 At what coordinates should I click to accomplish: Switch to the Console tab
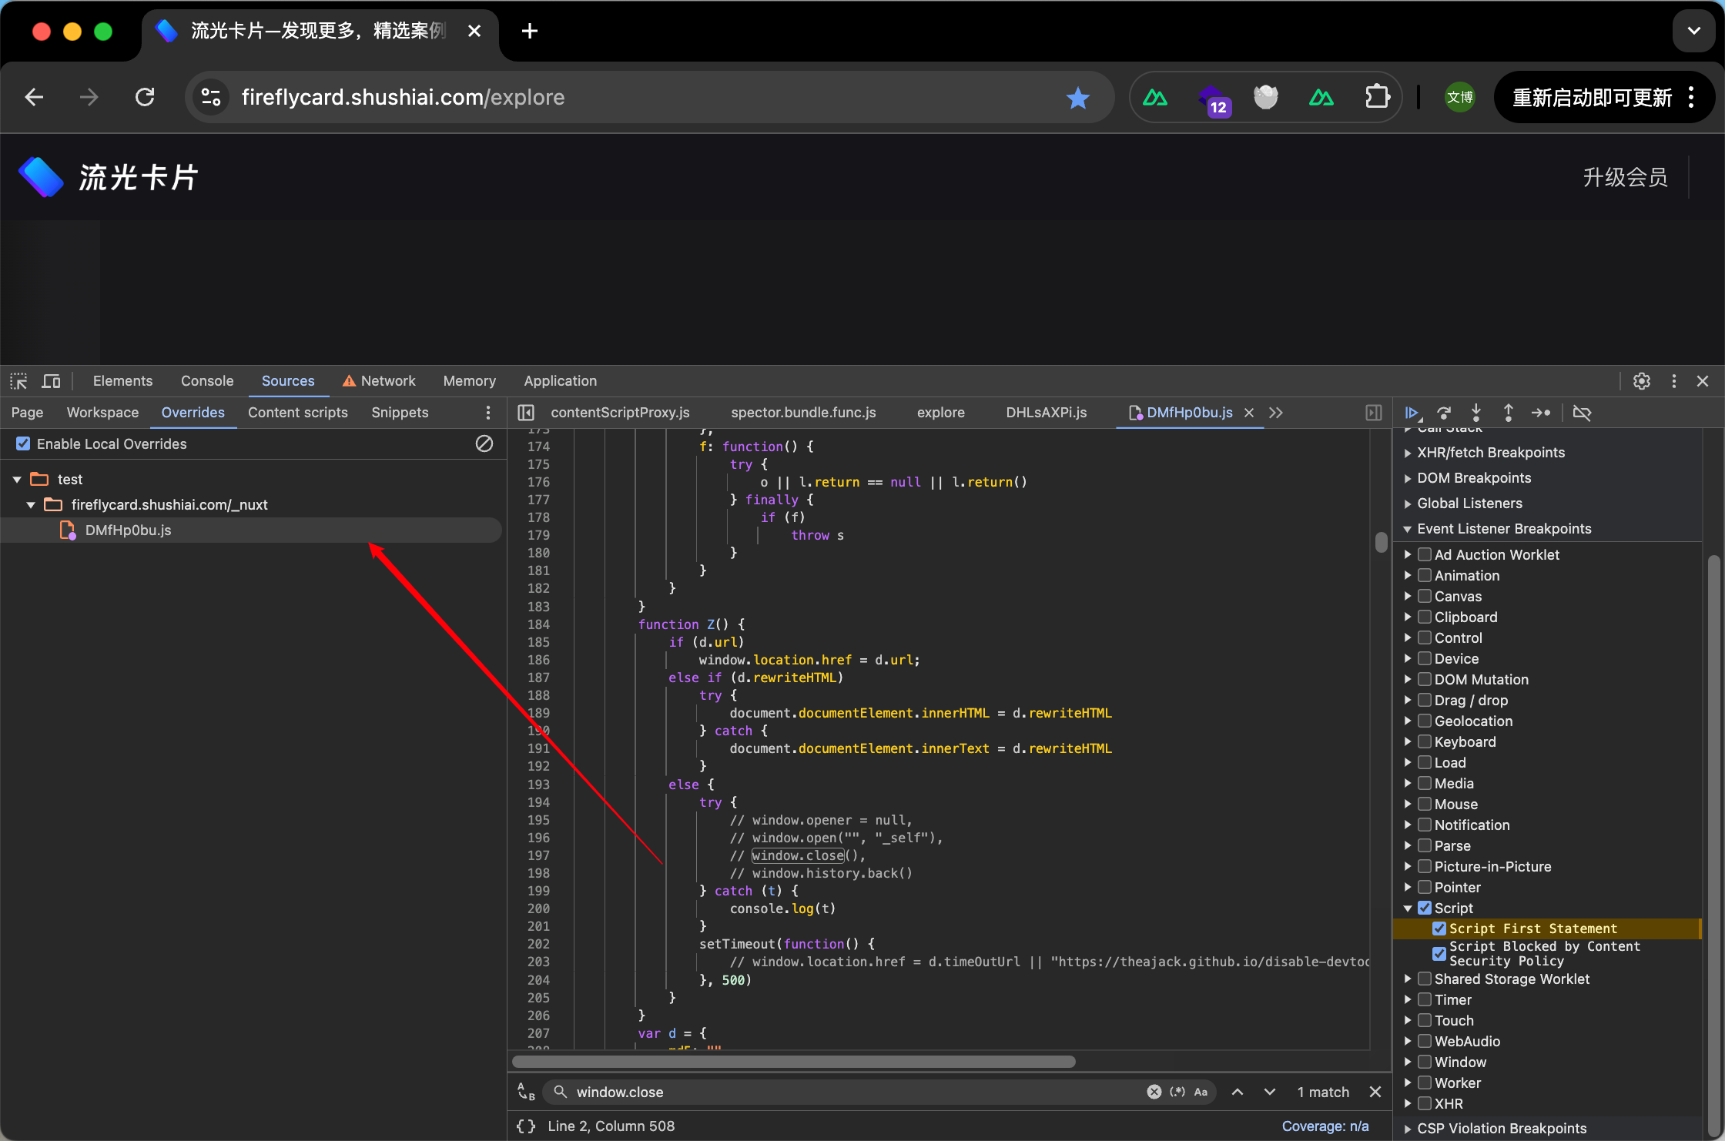(206, 381)
